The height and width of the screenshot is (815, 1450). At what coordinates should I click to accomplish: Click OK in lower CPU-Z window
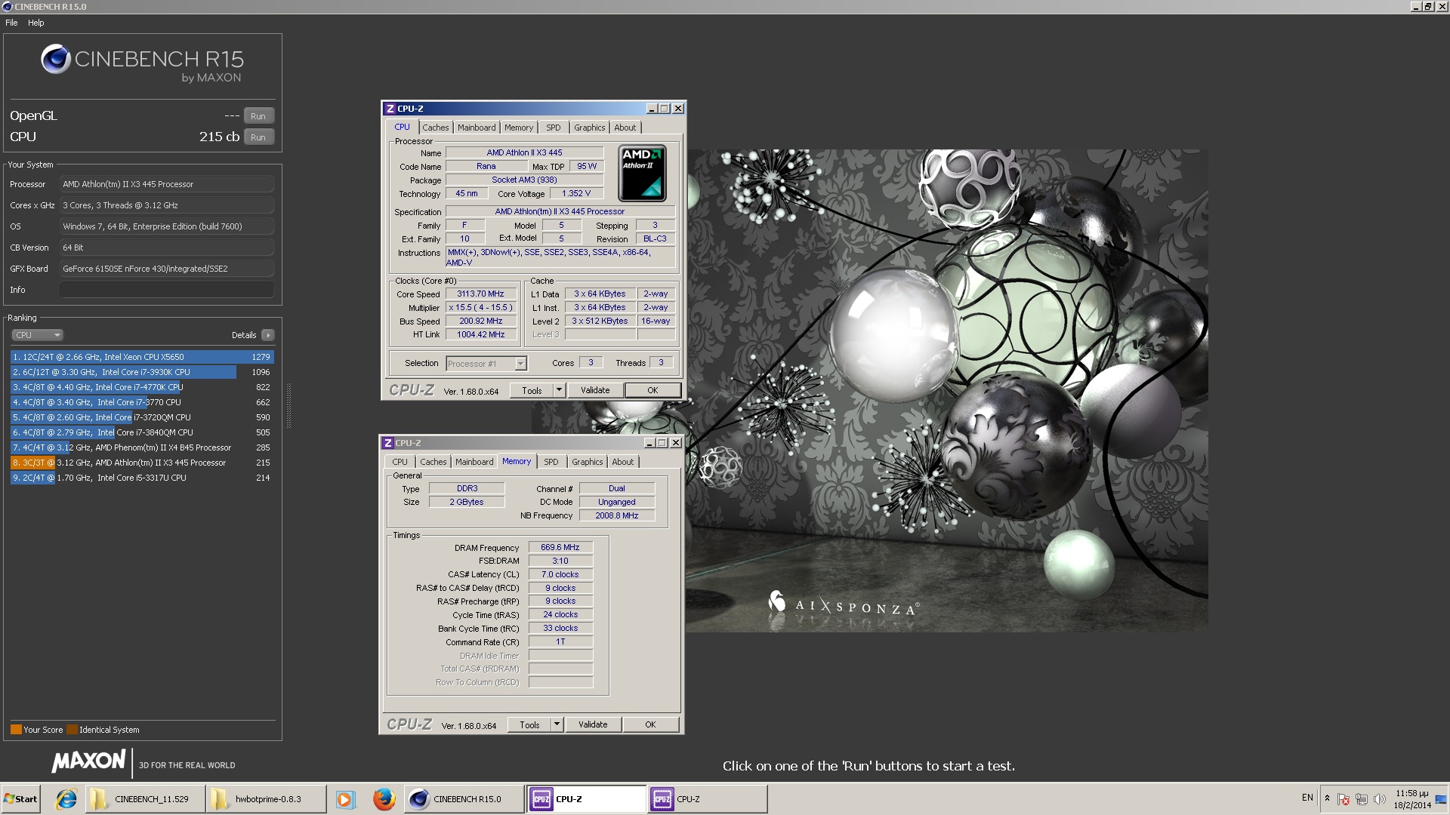[650, 725]
